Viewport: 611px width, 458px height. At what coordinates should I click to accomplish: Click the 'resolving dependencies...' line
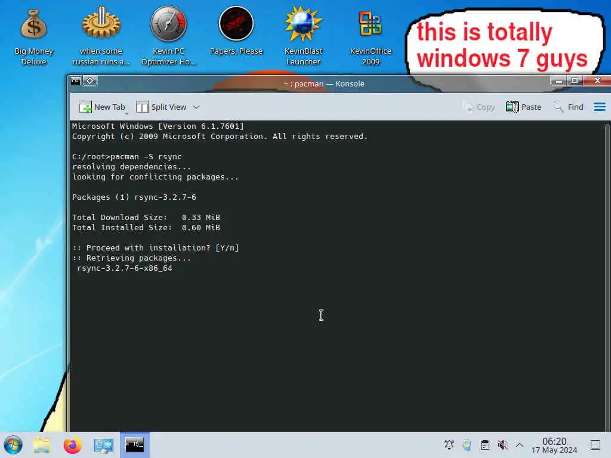[x=131, y=167]
